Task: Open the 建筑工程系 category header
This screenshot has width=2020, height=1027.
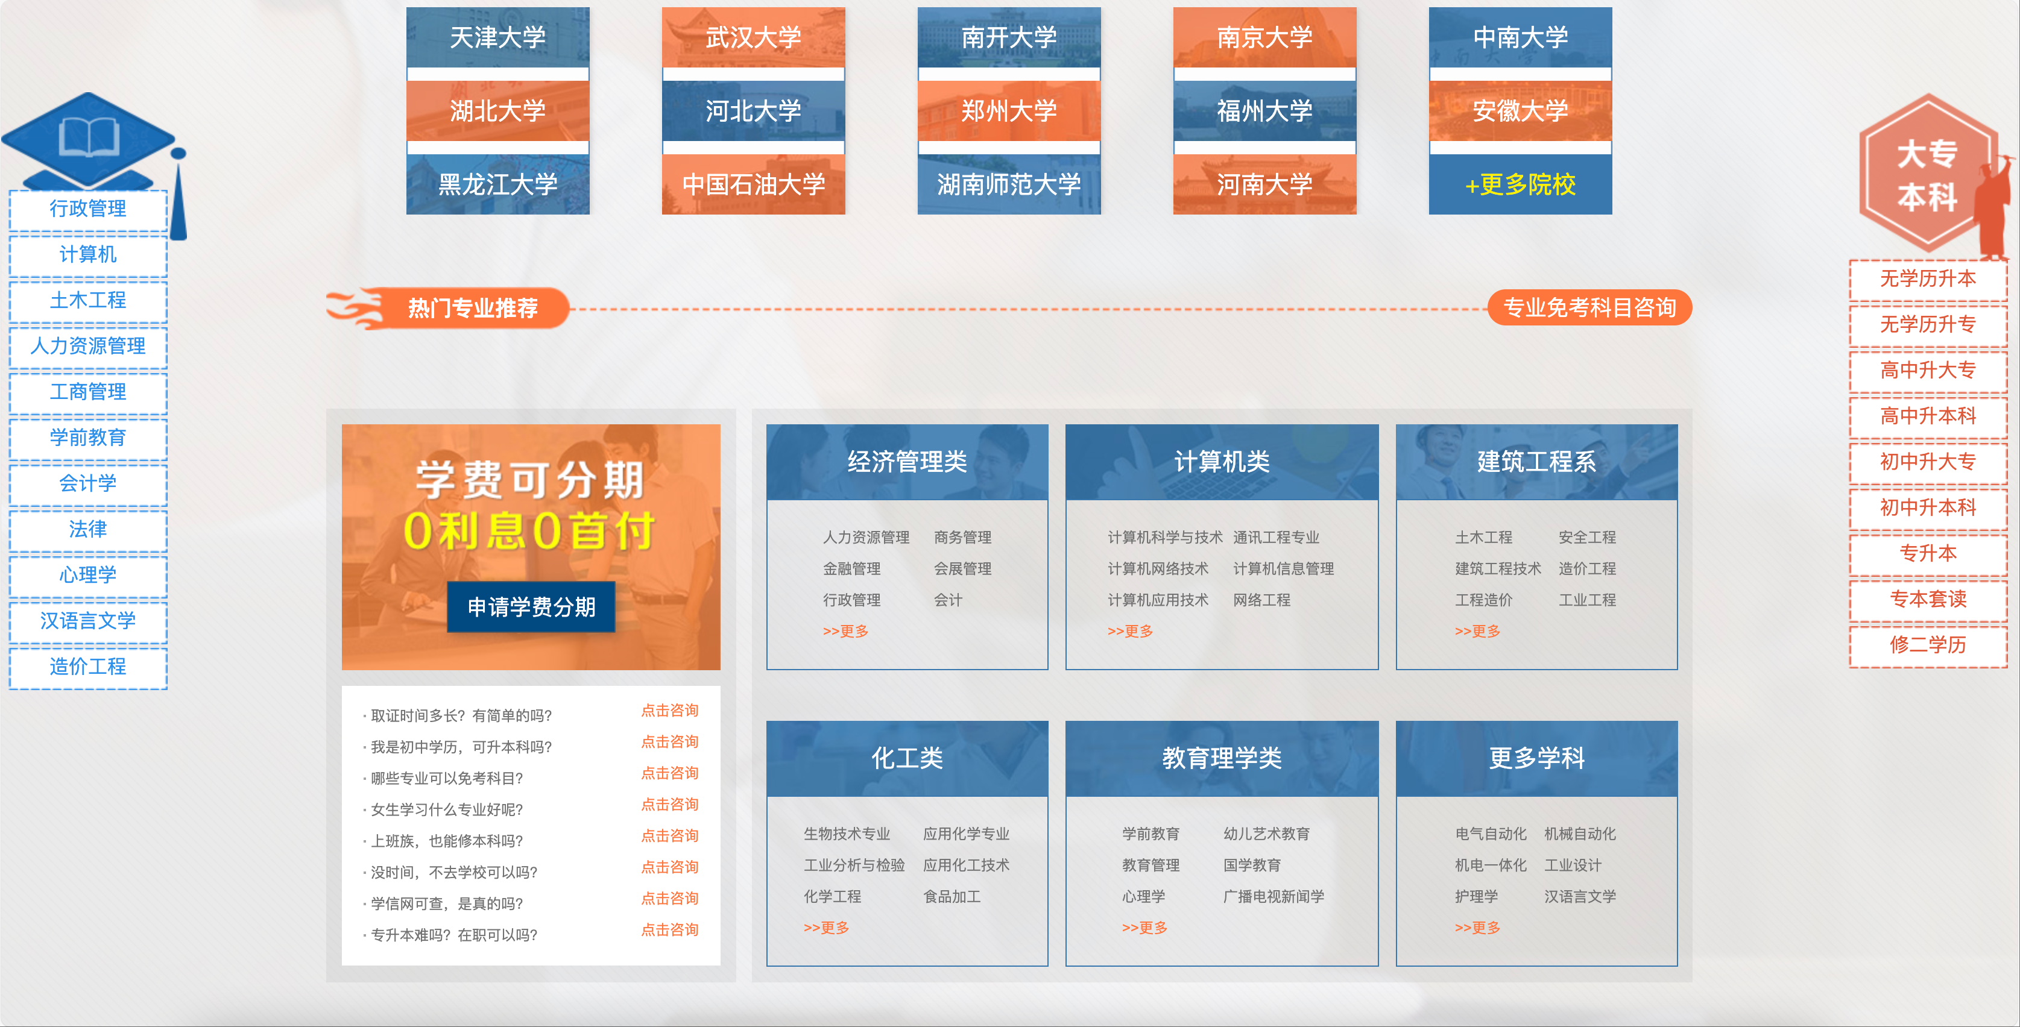Action: 1536,462
